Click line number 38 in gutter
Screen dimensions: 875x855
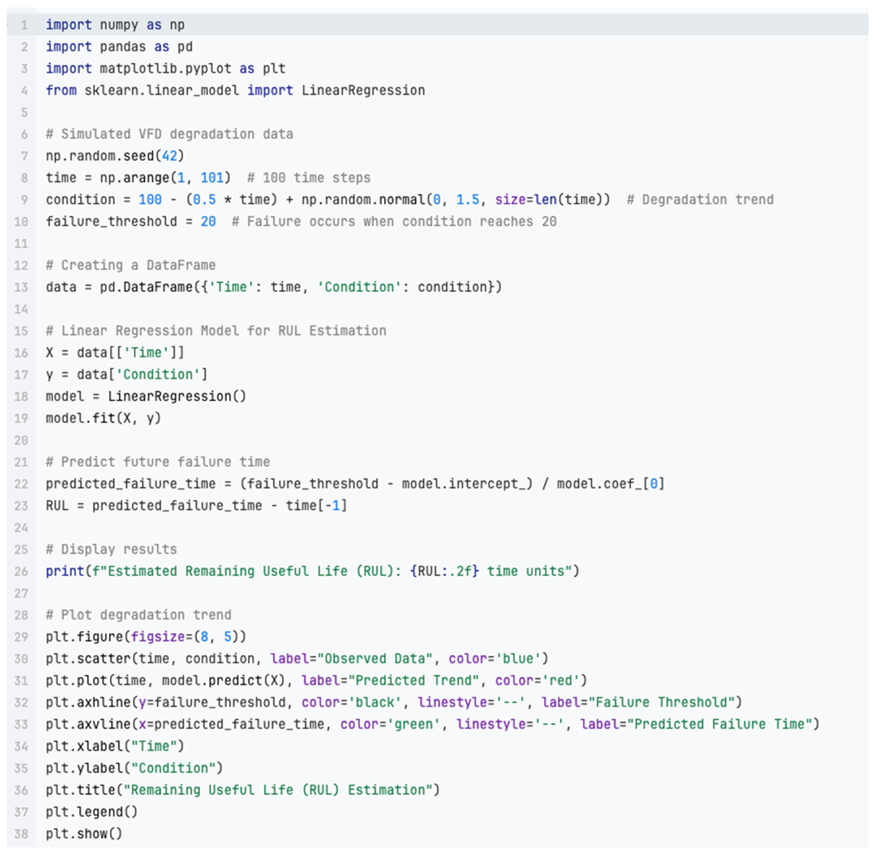point(21,834)
